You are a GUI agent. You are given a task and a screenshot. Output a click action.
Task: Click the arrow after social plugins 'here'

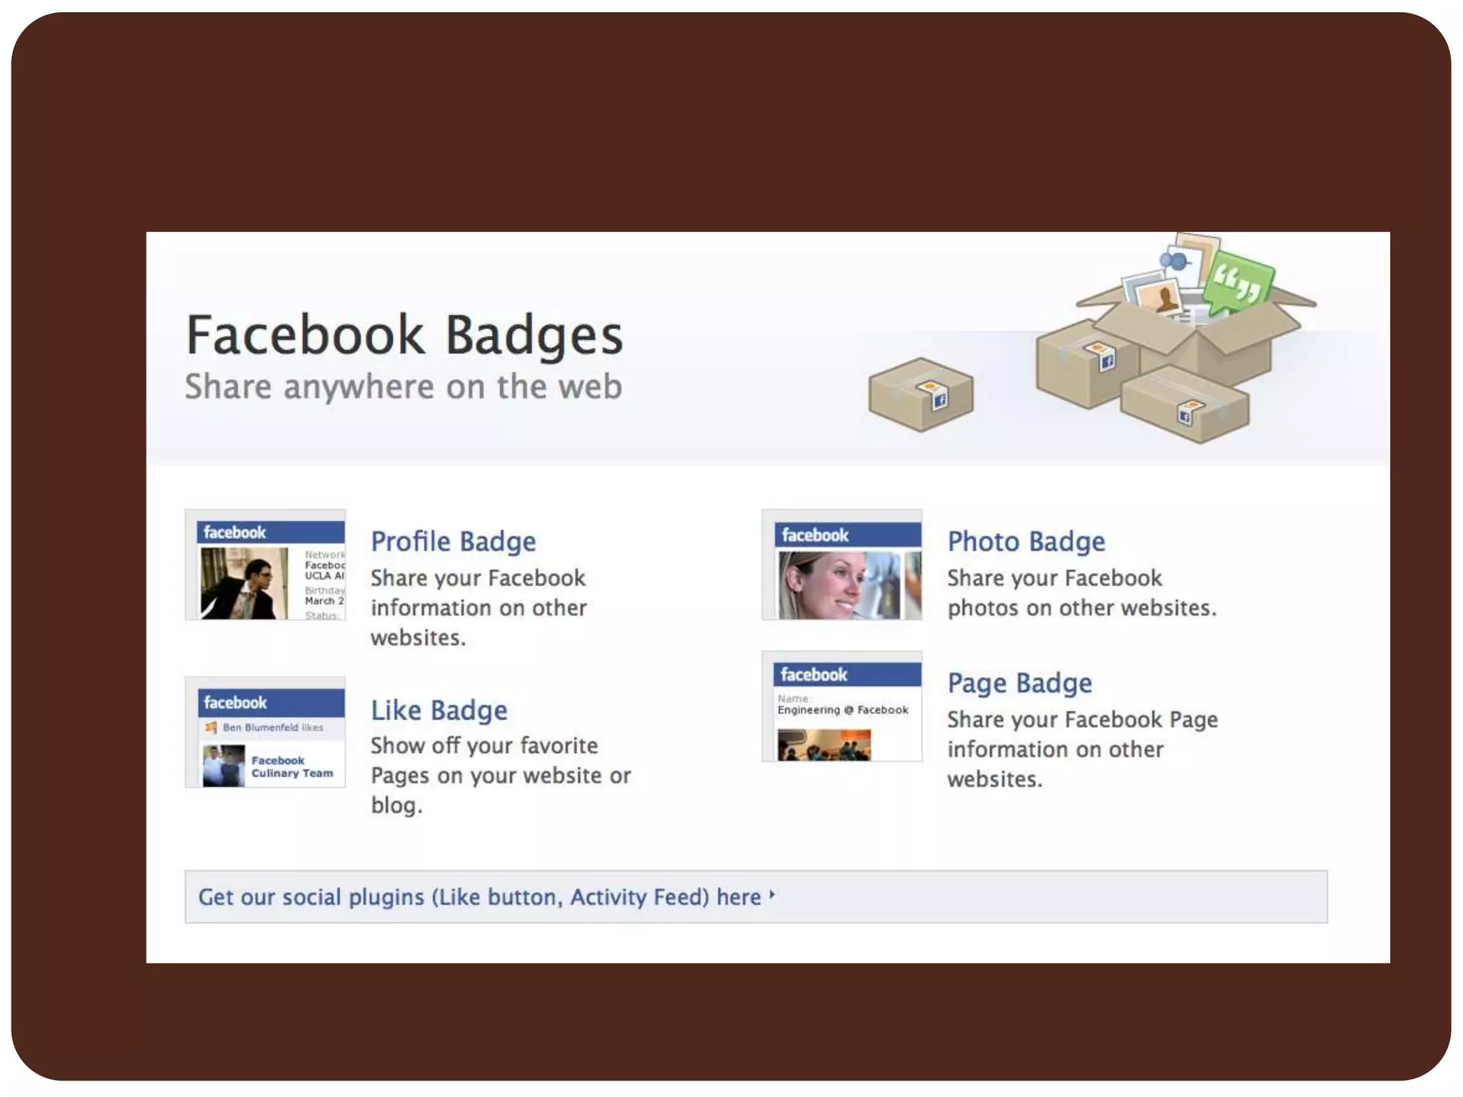tap(772, 894)
